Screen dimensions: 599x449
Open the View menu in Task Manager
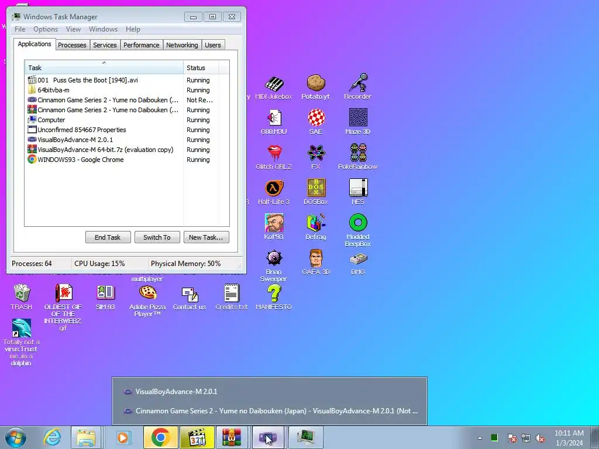(x=73, y=29)
